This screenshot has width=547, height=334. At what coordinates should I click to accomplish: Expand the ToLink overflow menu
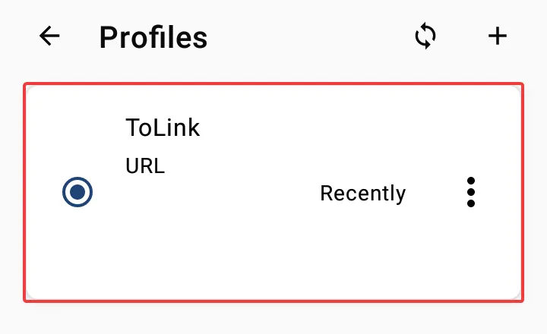[x=471, y=193]
